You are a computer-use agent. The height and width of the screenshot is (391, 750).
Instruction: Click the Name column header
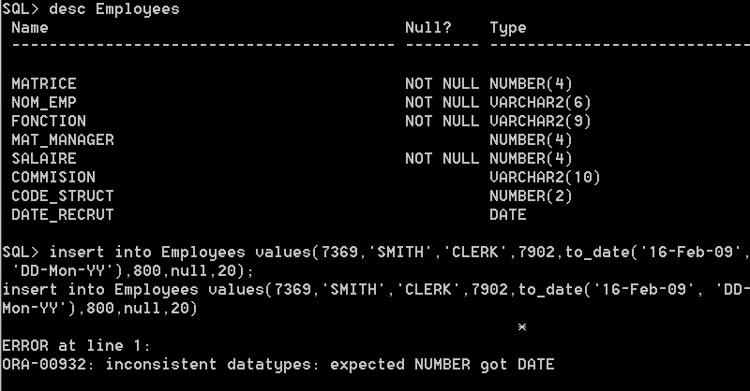pyautogui.click(x=30, y=28)
